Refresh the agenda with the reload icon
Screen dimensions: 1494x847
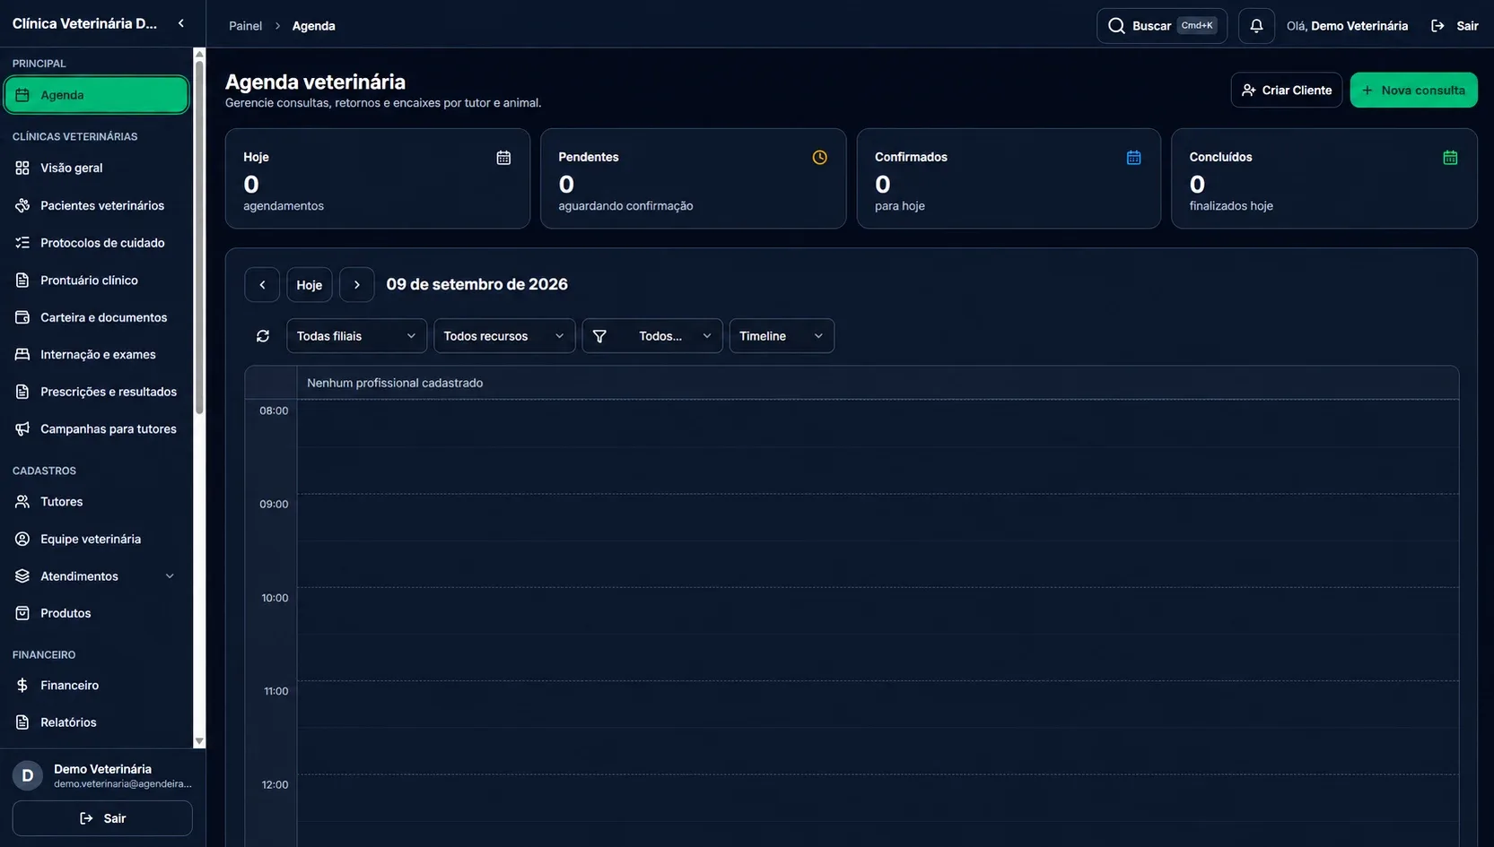click(263, 336)
